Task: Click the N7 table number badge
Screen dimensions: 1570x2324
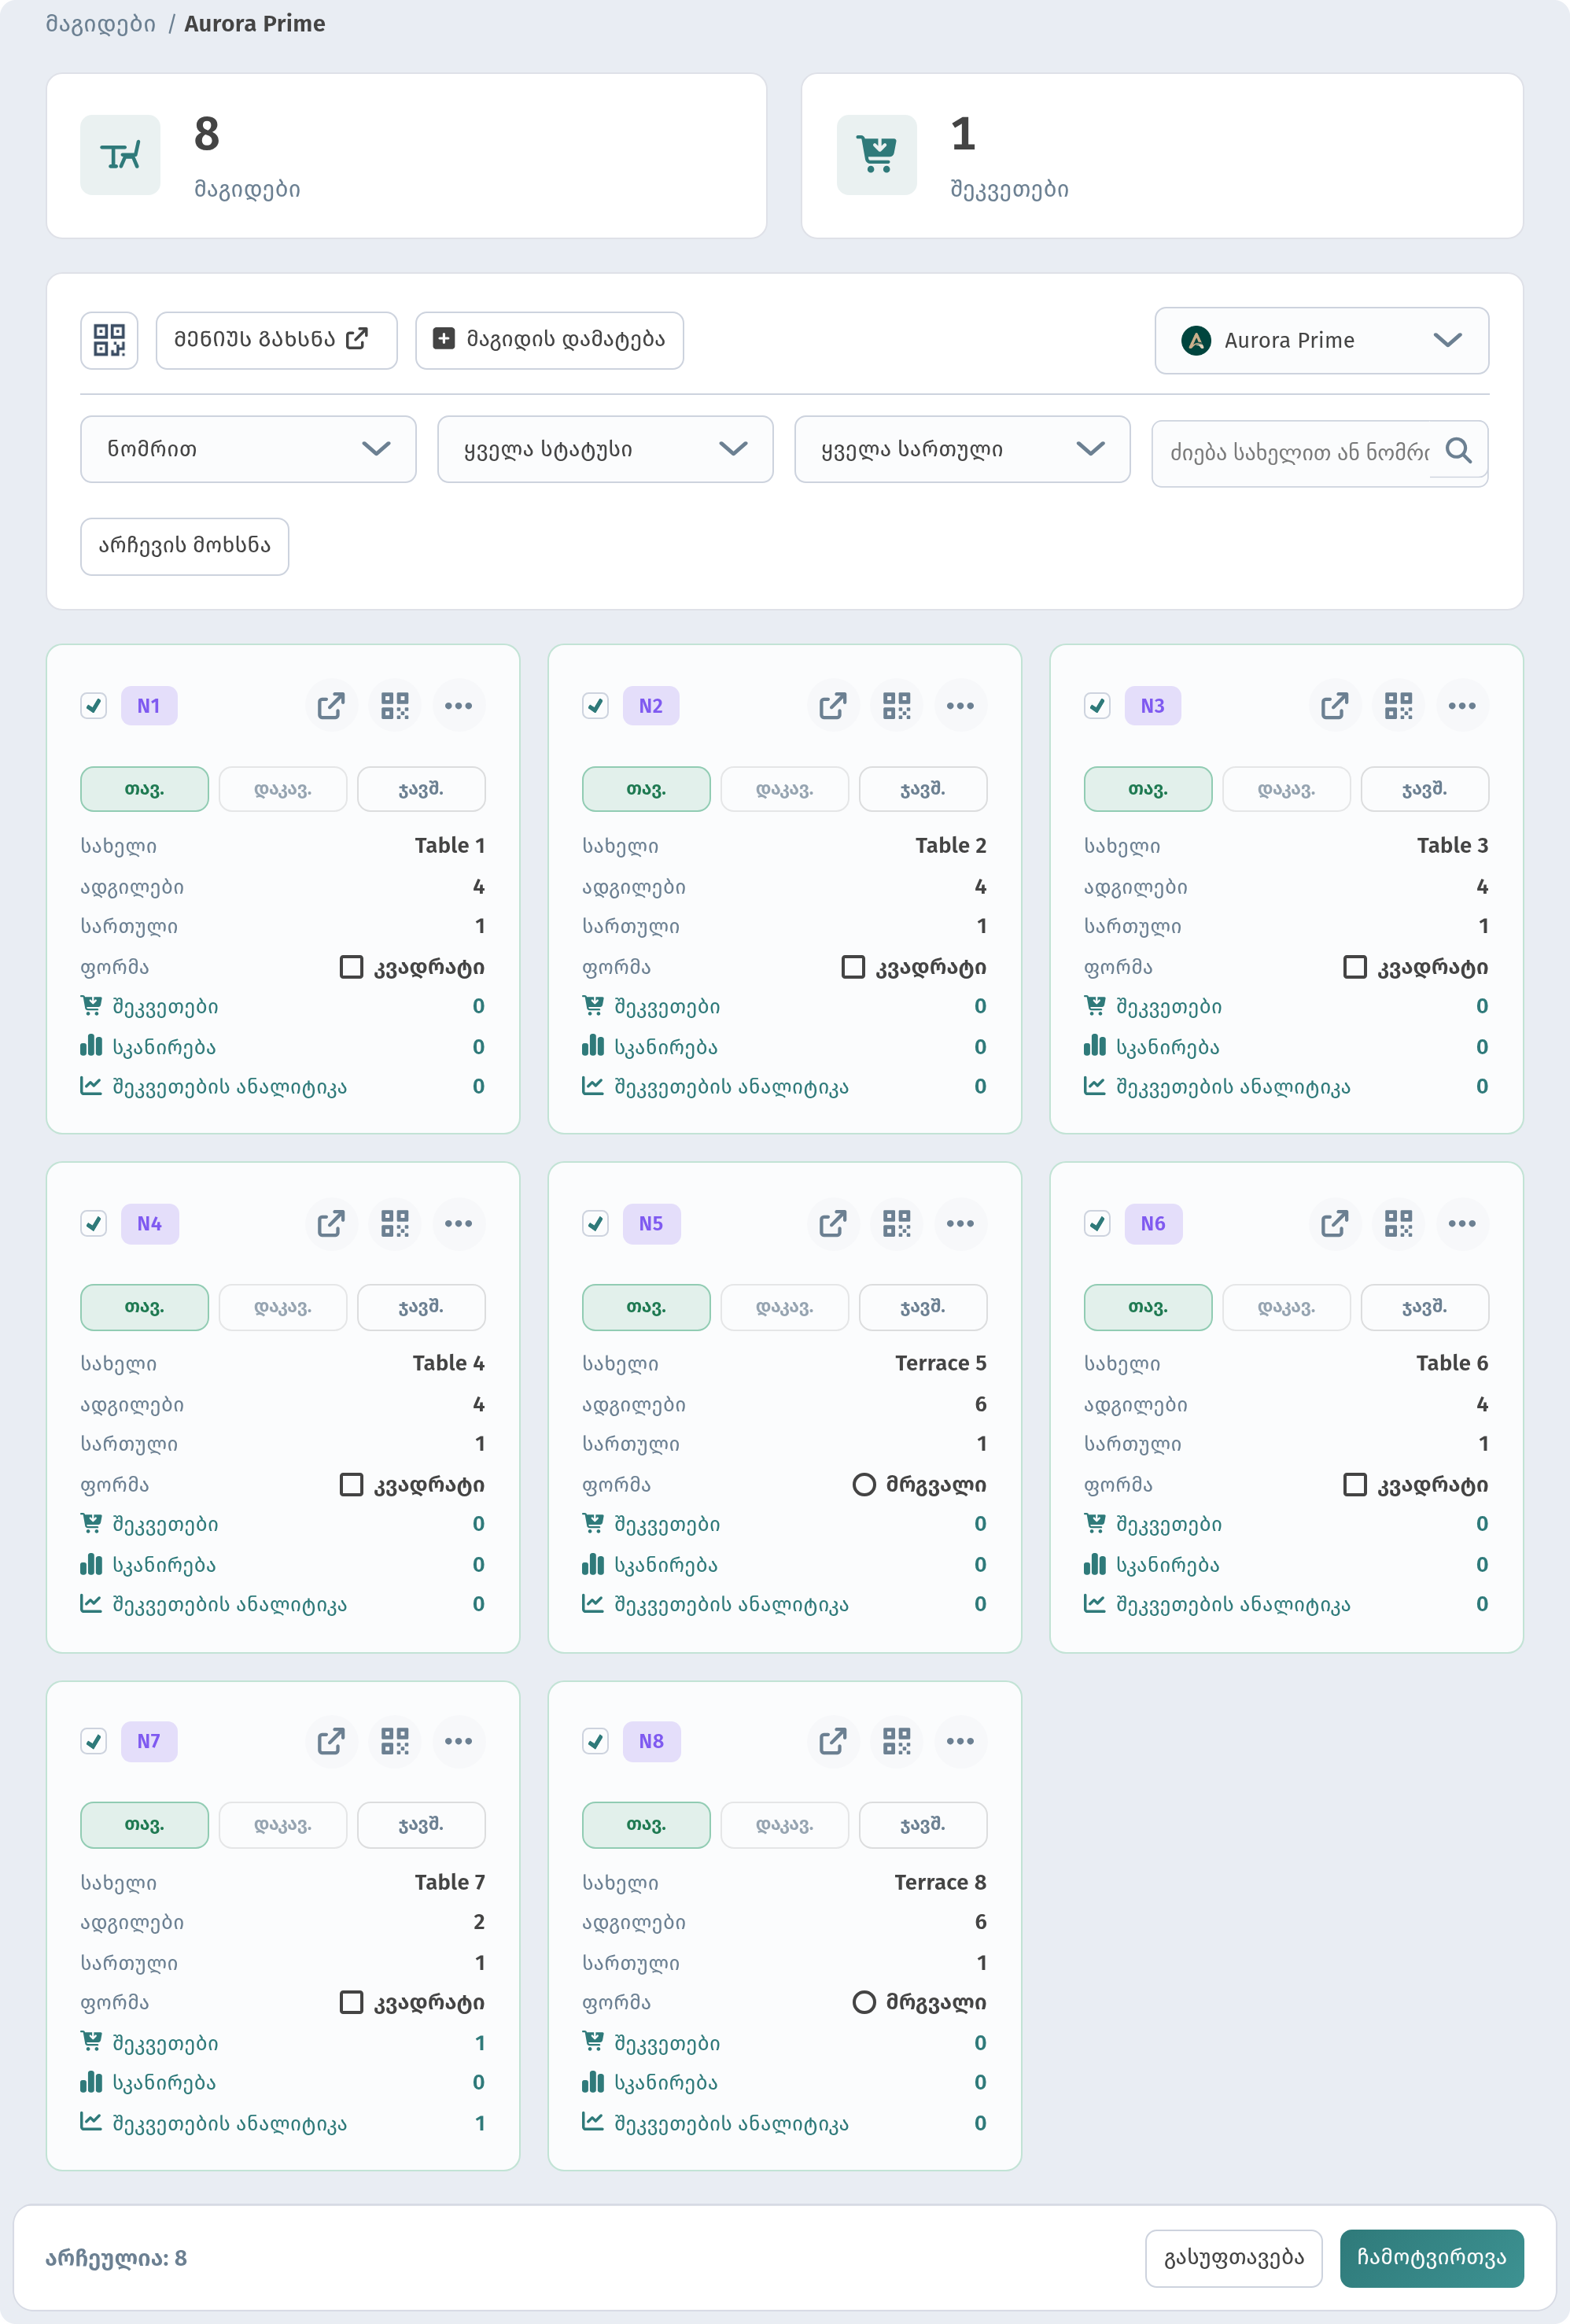Action: pyautogui.click(x=149, y=1741)
